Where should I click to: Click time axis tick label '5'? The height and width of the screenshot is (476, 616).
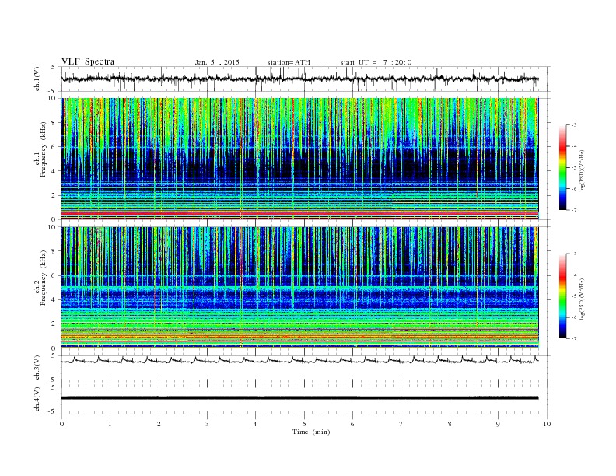tap(304, 424)
